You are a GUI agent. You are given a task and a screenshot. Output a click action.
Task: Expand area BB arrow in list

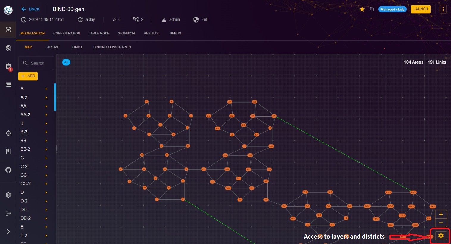[x=46, y=141]
